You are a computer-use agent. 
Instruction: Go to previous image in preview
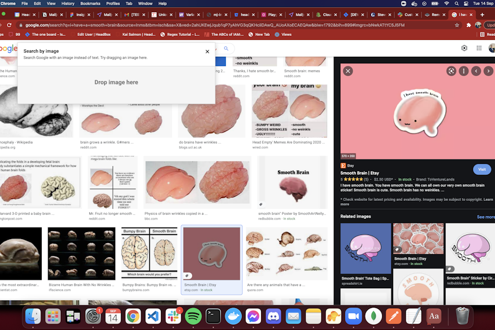[476, 71]
